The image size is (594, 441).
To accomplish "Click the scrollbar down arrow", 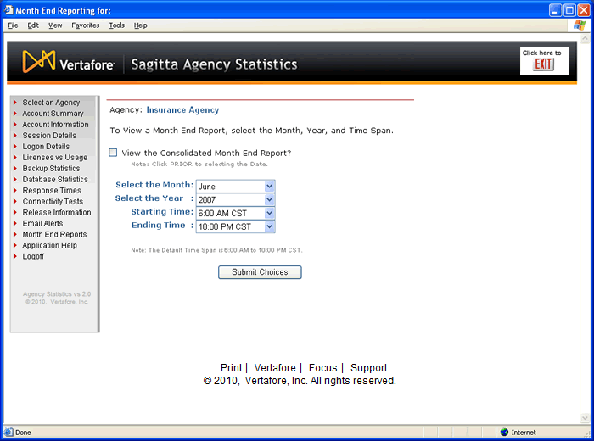I will [x=585, y=418].
